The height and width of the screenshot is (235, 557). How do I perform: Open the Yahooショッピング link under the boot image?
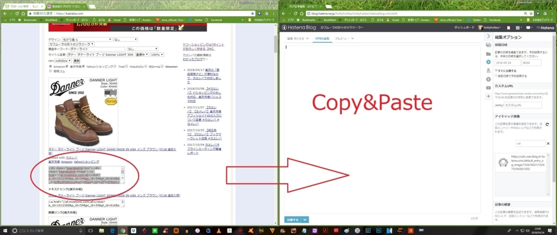click(x=86, y=162)
